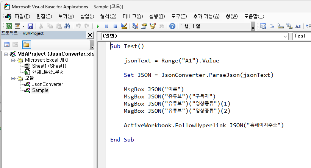This screenshot has width=311, height=168.
Task: Click the Parameter Info edit icon
Action: click(x=289, y=26)
